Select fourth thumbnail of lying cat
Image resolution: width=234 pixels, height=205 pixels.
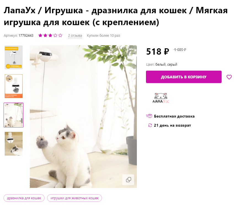tap(14, 144)
